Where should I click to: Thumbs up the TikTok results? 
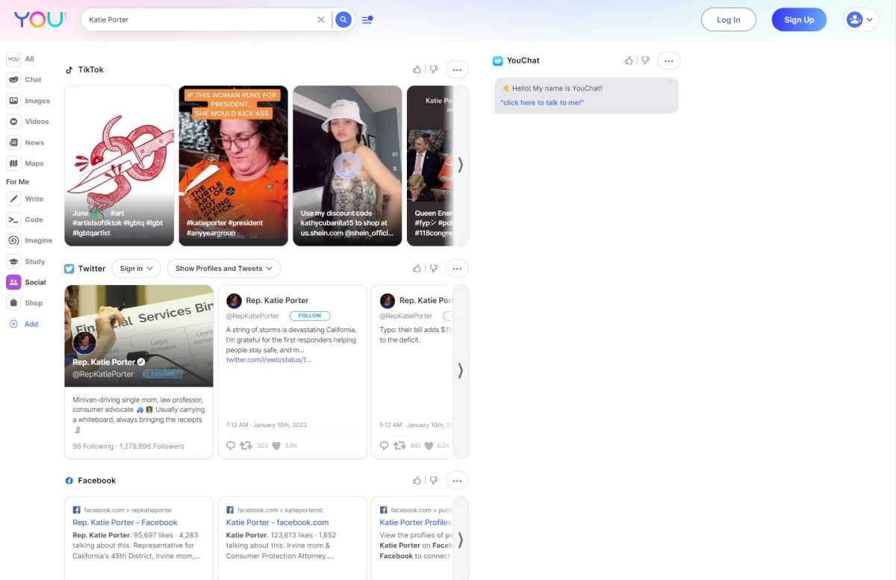pos(417,69)
